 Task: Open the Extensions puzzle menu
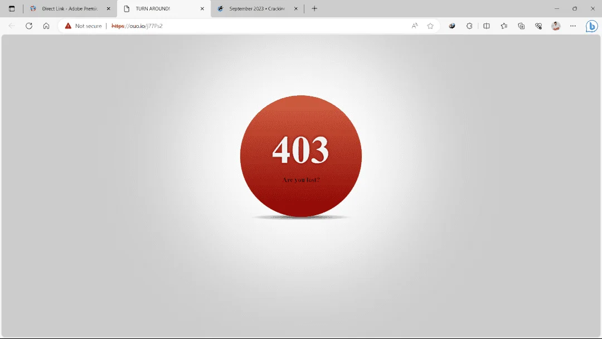pyautogui.click(x=469, y=26)
